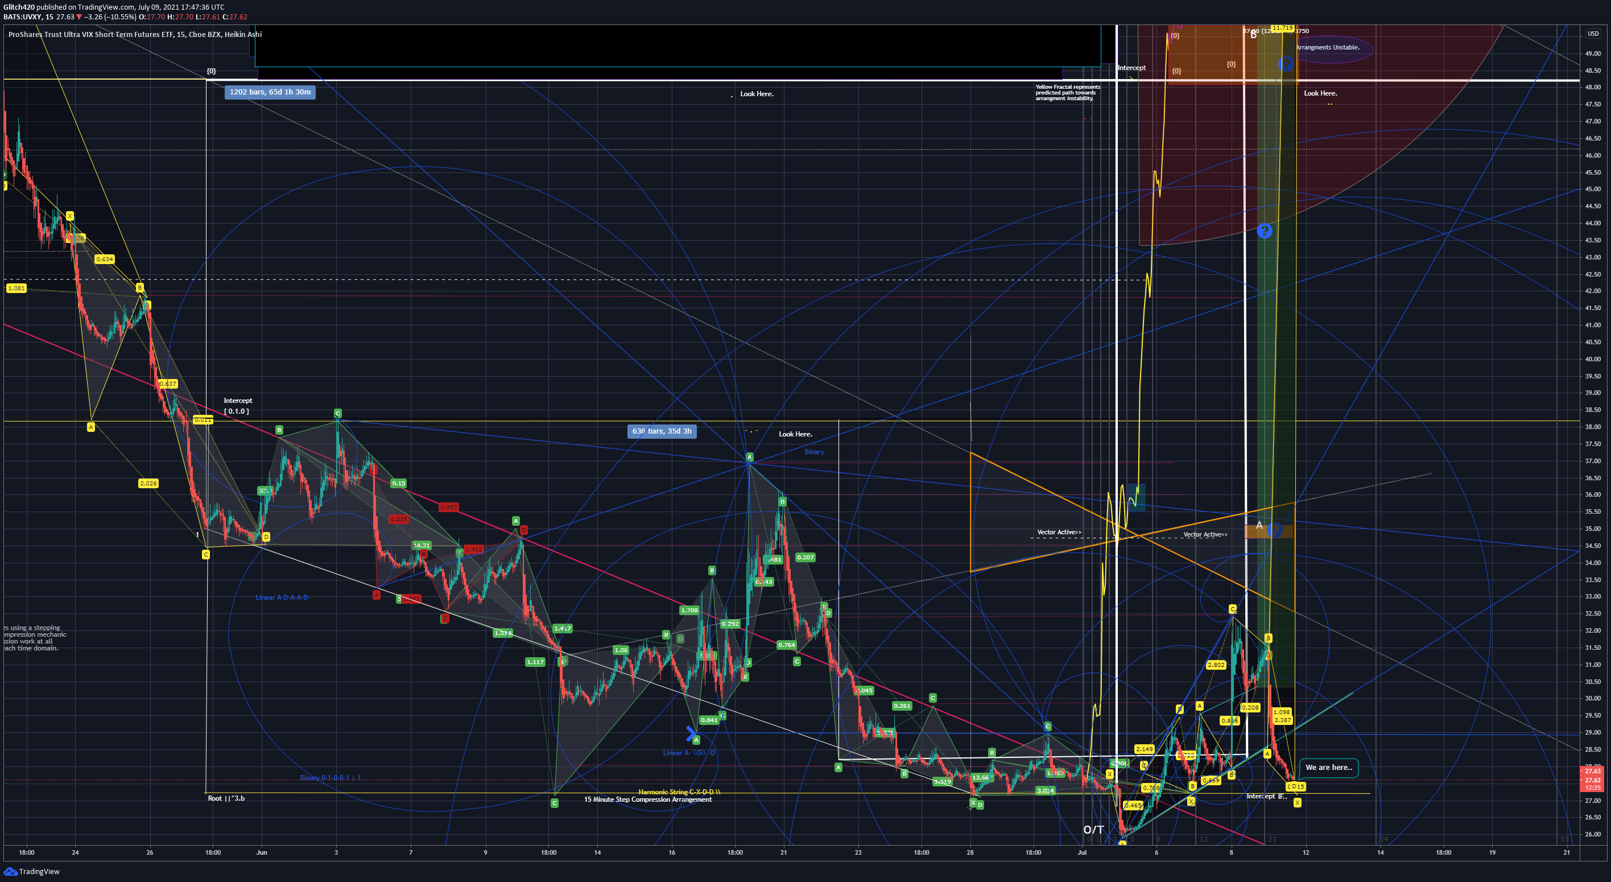Click the 'Look Here.' note beside Binary label
The width and height of the screenshot is (1611, 882).
795,434
